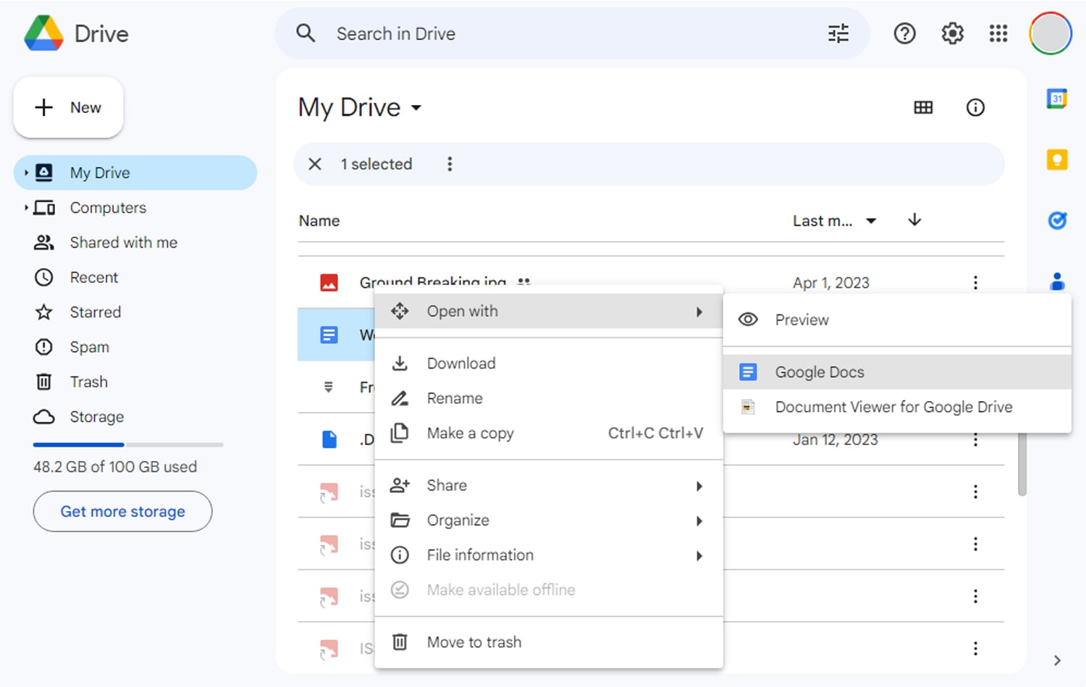Screen dimensions: 1086x687
Task: Open the My Drive breadcrumb dropdown
Action: pyautogui.click(x=416, y=109)
